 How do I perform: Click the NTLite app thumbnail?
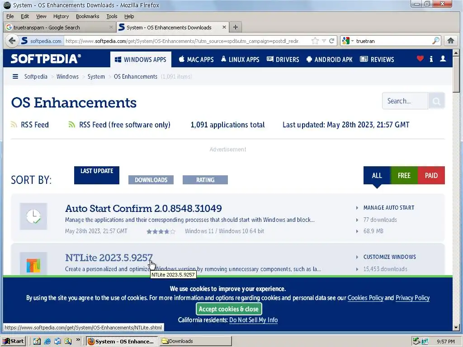coord(33,264)
